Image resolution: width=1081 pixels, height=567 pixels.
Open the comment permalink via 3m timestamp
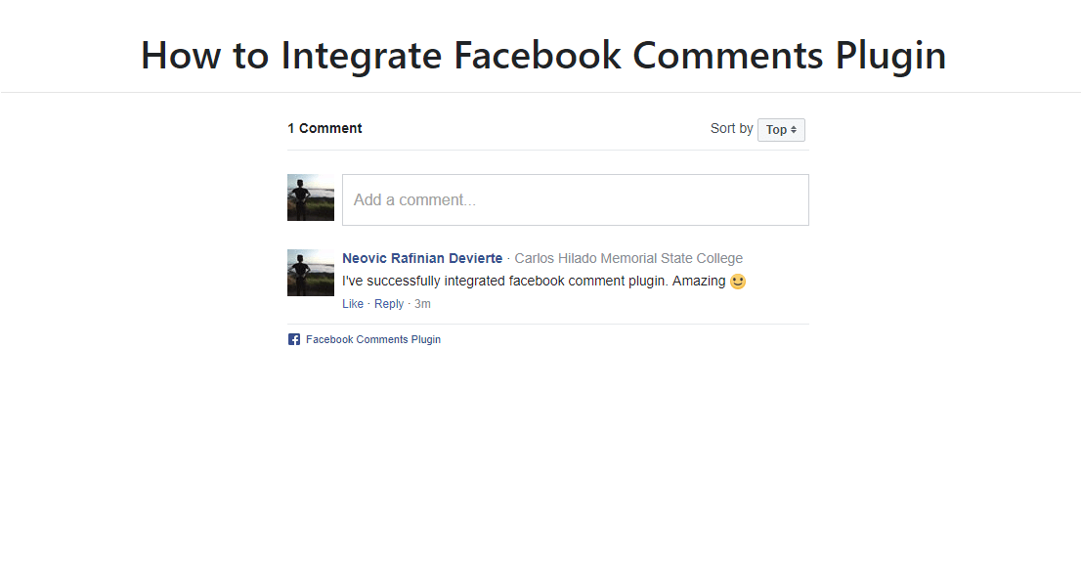point(421,303)
